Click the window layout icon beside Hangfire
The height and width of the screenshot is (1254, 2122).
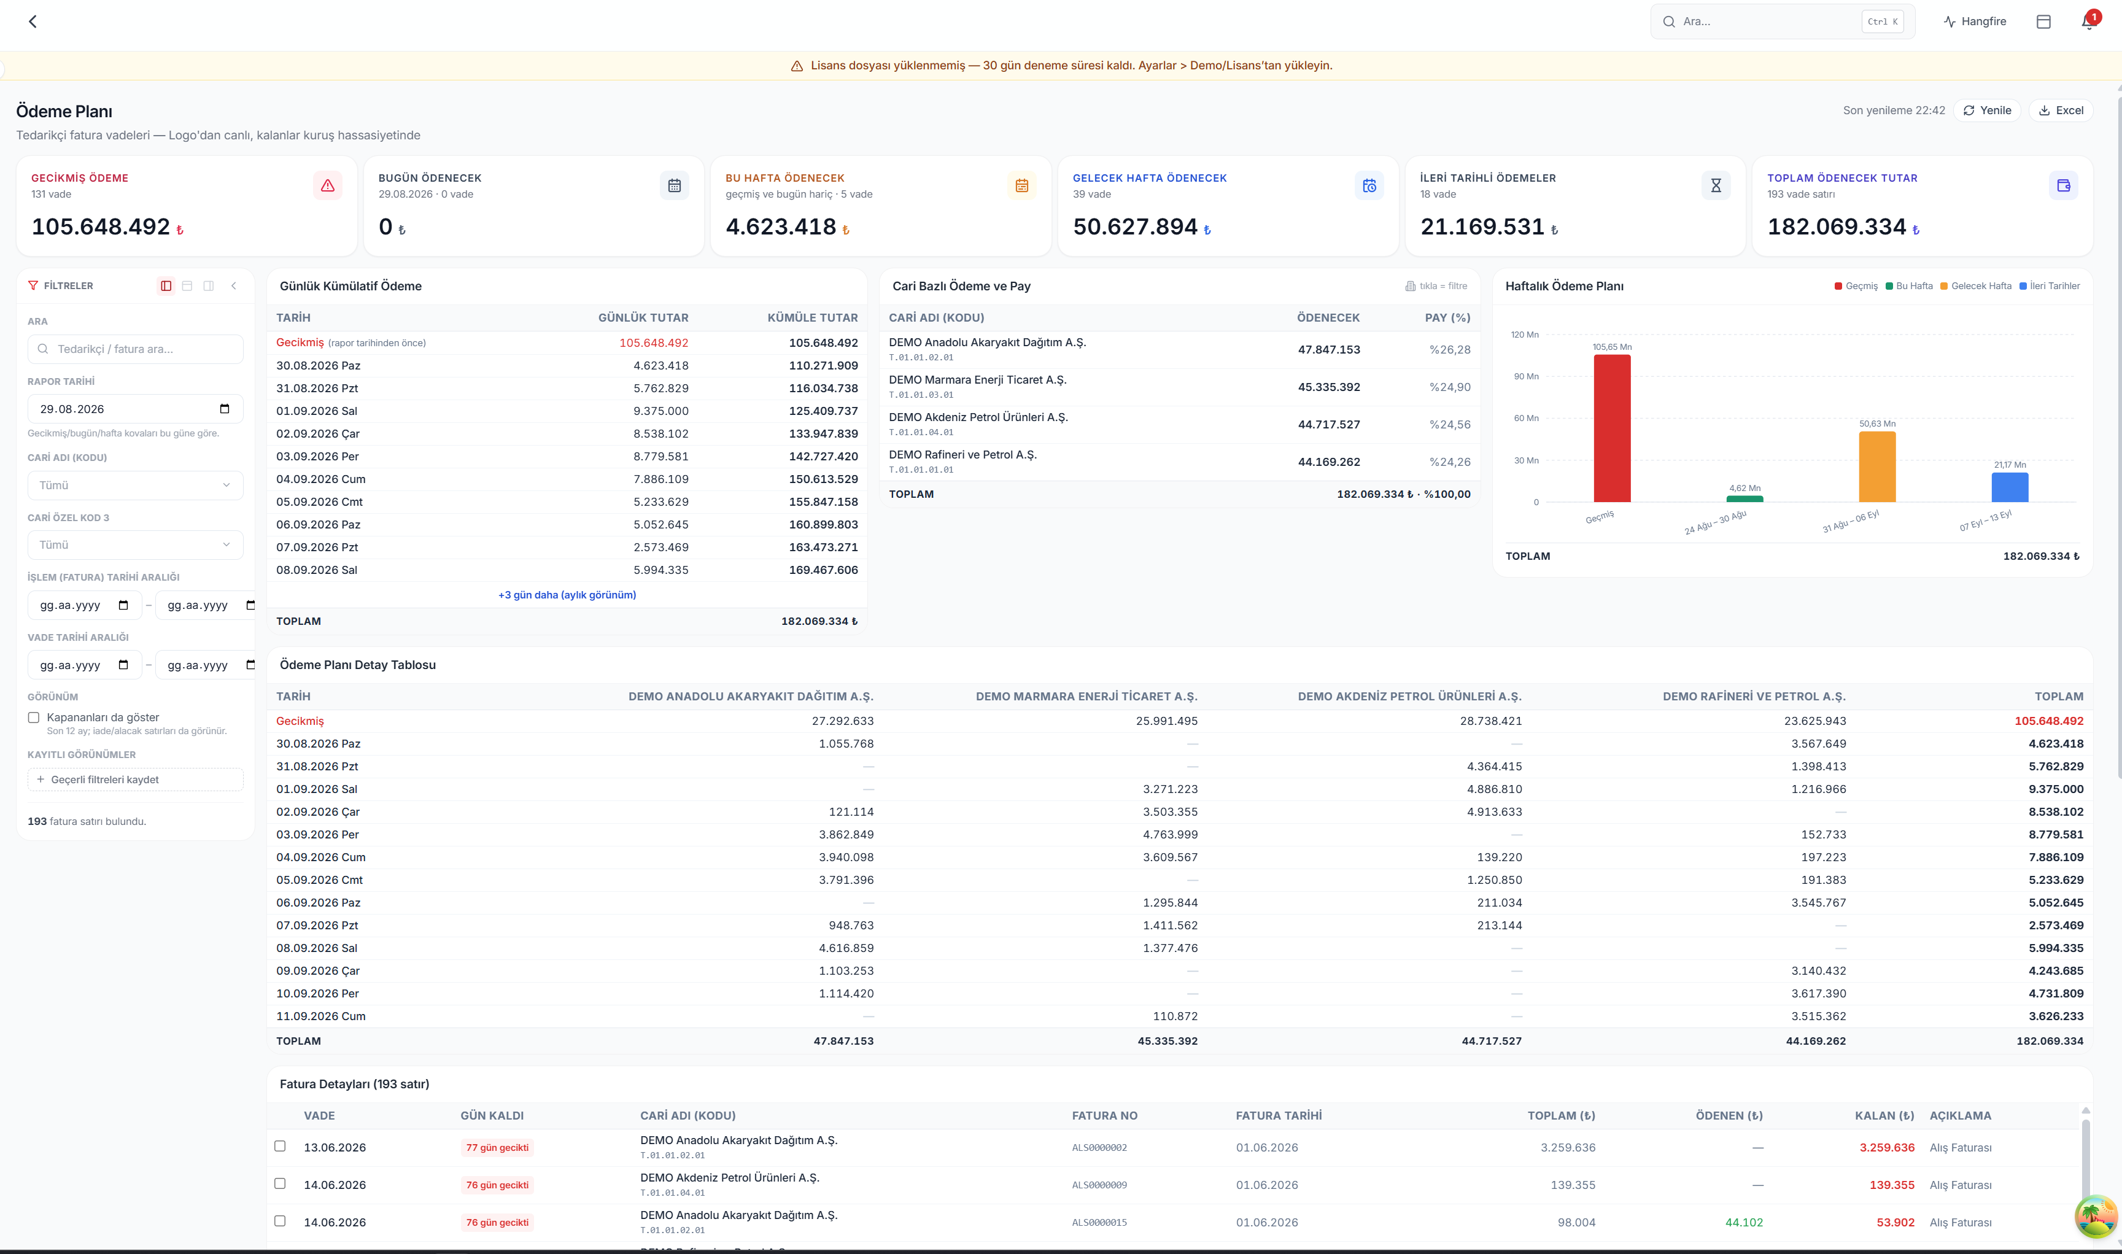[2043, 21]
